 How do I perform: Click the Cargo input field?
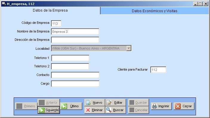(x=75, y=84)
